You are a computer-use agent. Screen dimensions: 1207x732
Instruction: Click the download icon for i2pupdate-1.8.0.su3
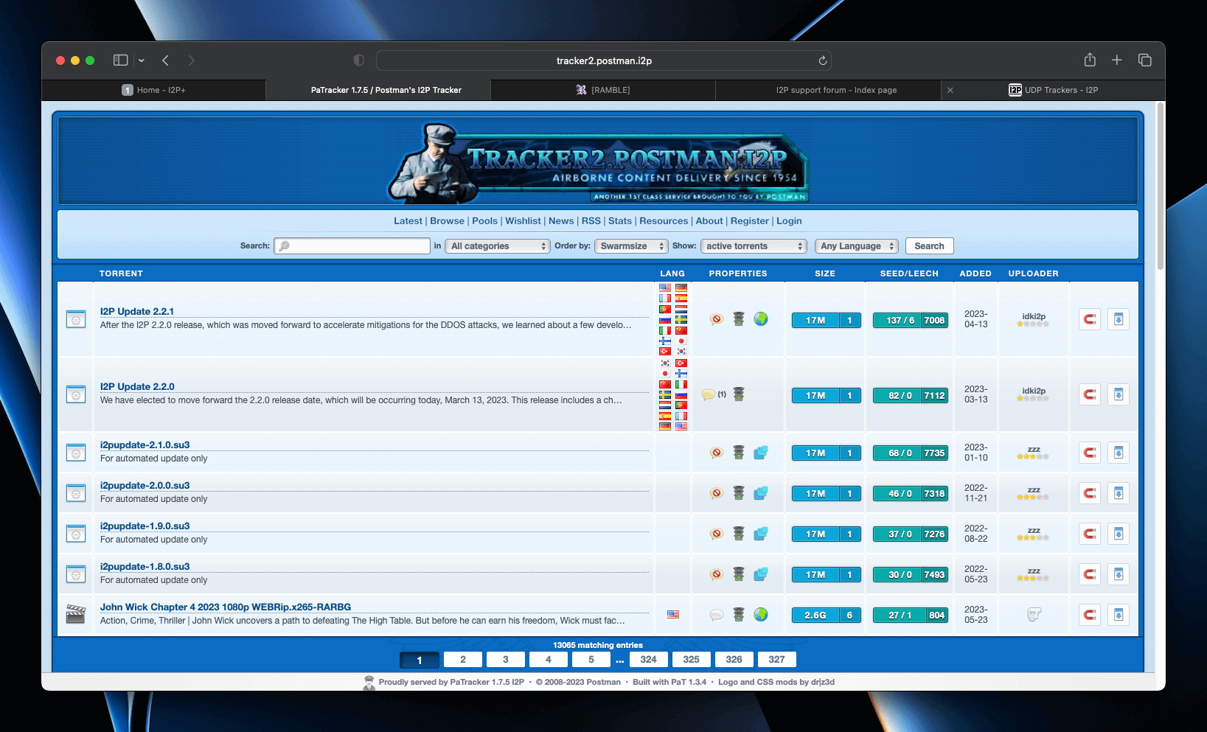(x=1119, y=574)
